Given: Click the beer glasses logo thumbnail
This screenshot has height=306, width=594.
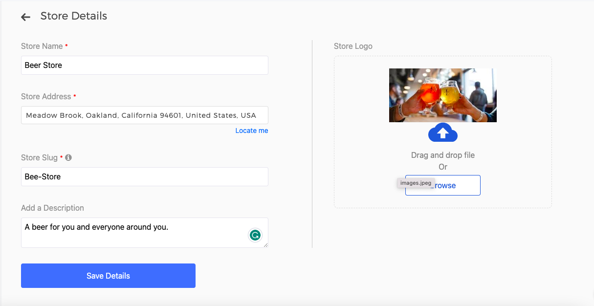Looking at the screenshot, I should tap(443, 95).
